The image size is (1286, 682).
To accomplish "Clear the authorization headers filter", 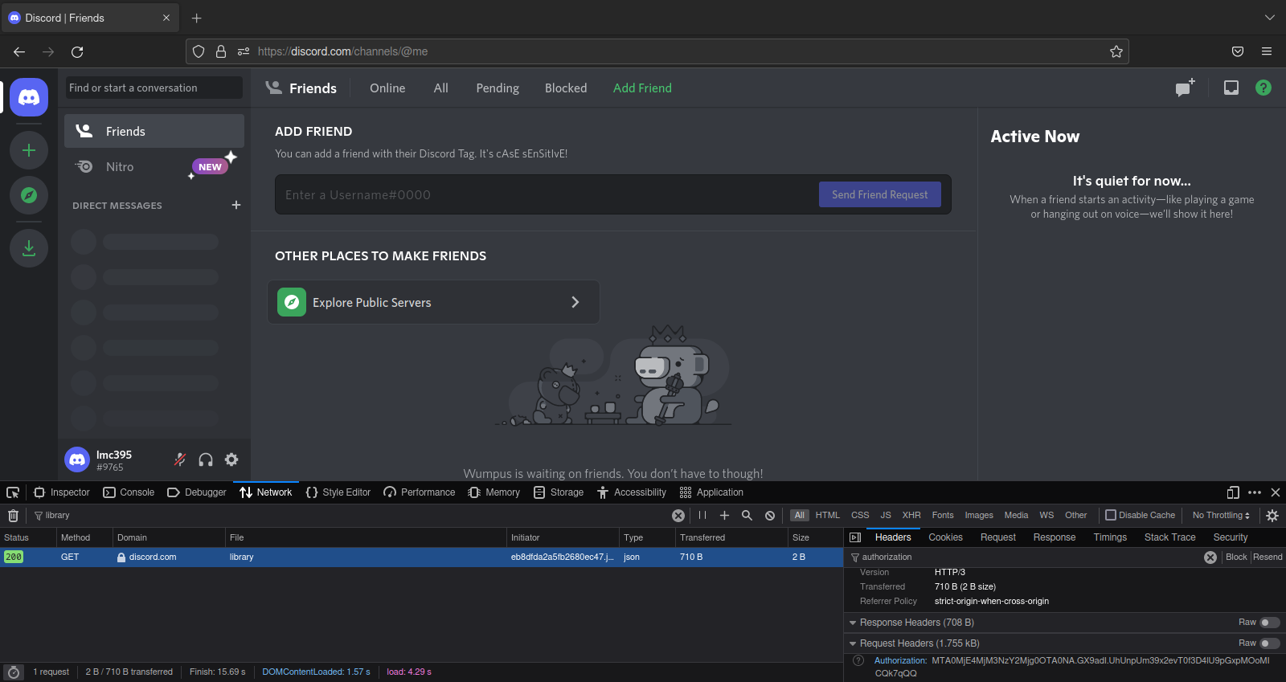I will [1210, 557].
